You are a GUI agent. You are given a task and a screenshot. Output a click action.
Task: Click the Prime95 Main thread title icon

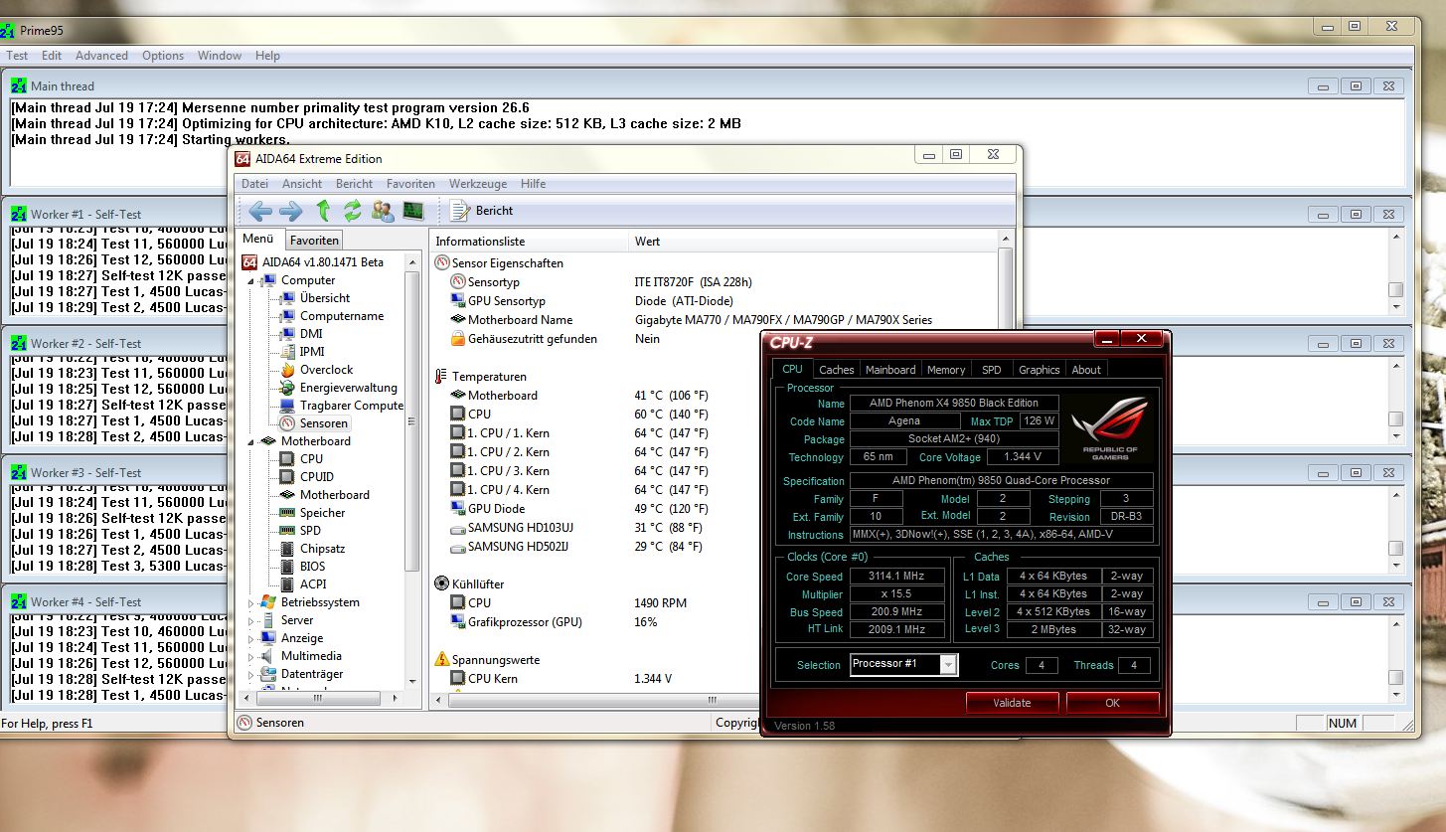19,86
